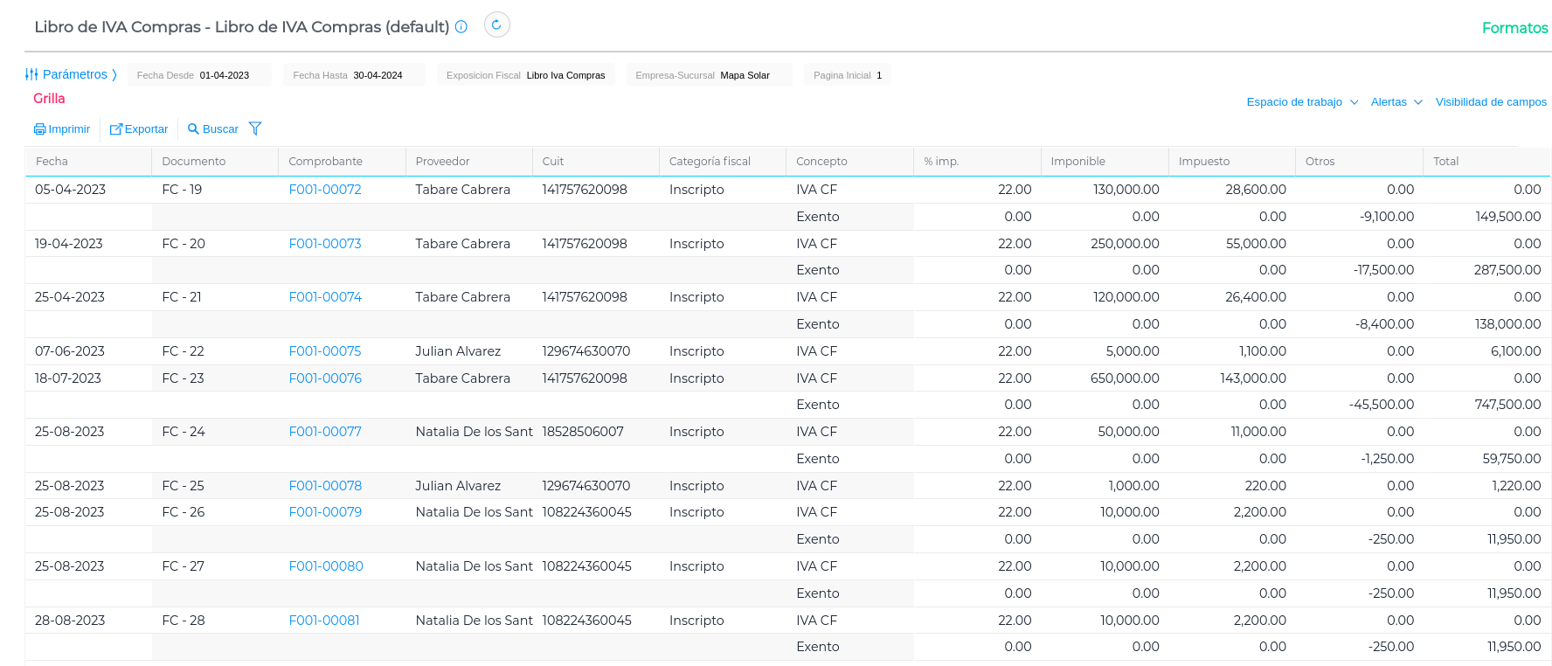Open comprobante F001-00072
Screen dimensions: 1552x666
click(x=324, y=190)
